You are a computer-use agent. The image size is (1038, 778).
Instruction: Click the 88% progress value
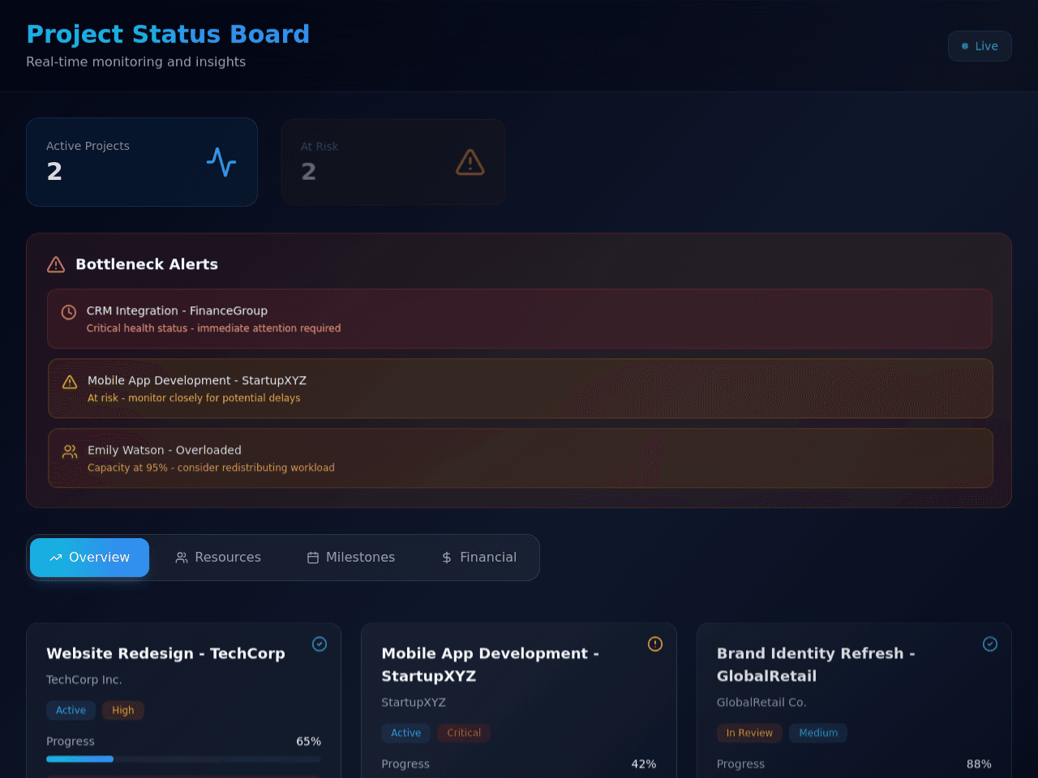pyautogui.click(x=979, y=764)
